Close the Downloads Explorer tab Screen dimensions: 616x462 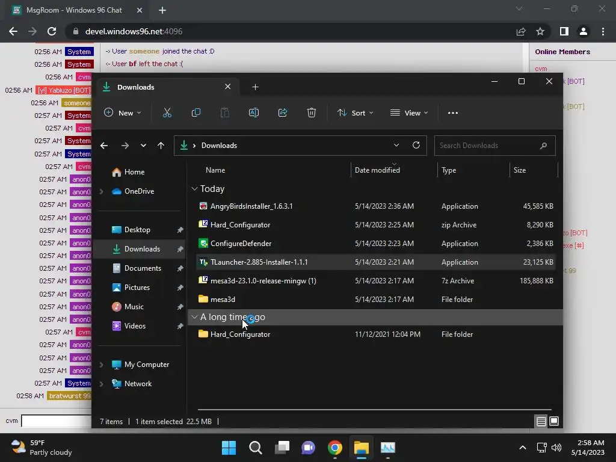(x=227, y=87)
